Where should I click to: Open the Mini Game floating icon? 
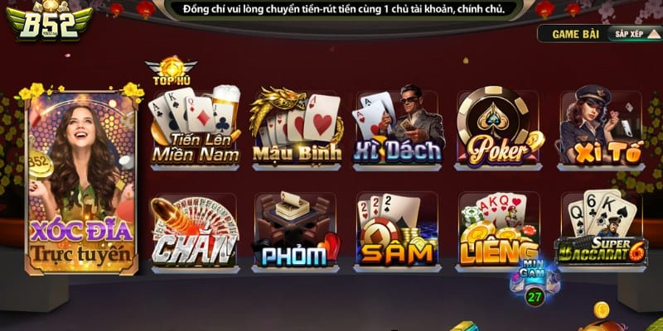[535, 275]
